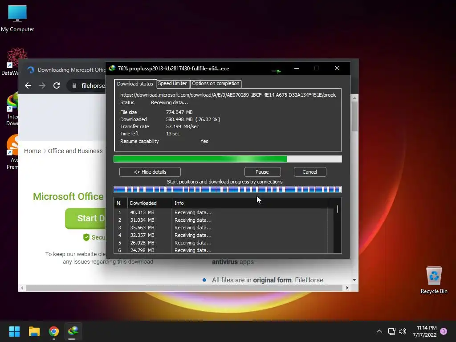Image resolution: width=456 pixels, height=342 pixels.
Task: Go forward in the Chrome window
Action: (x=42, y=85)
